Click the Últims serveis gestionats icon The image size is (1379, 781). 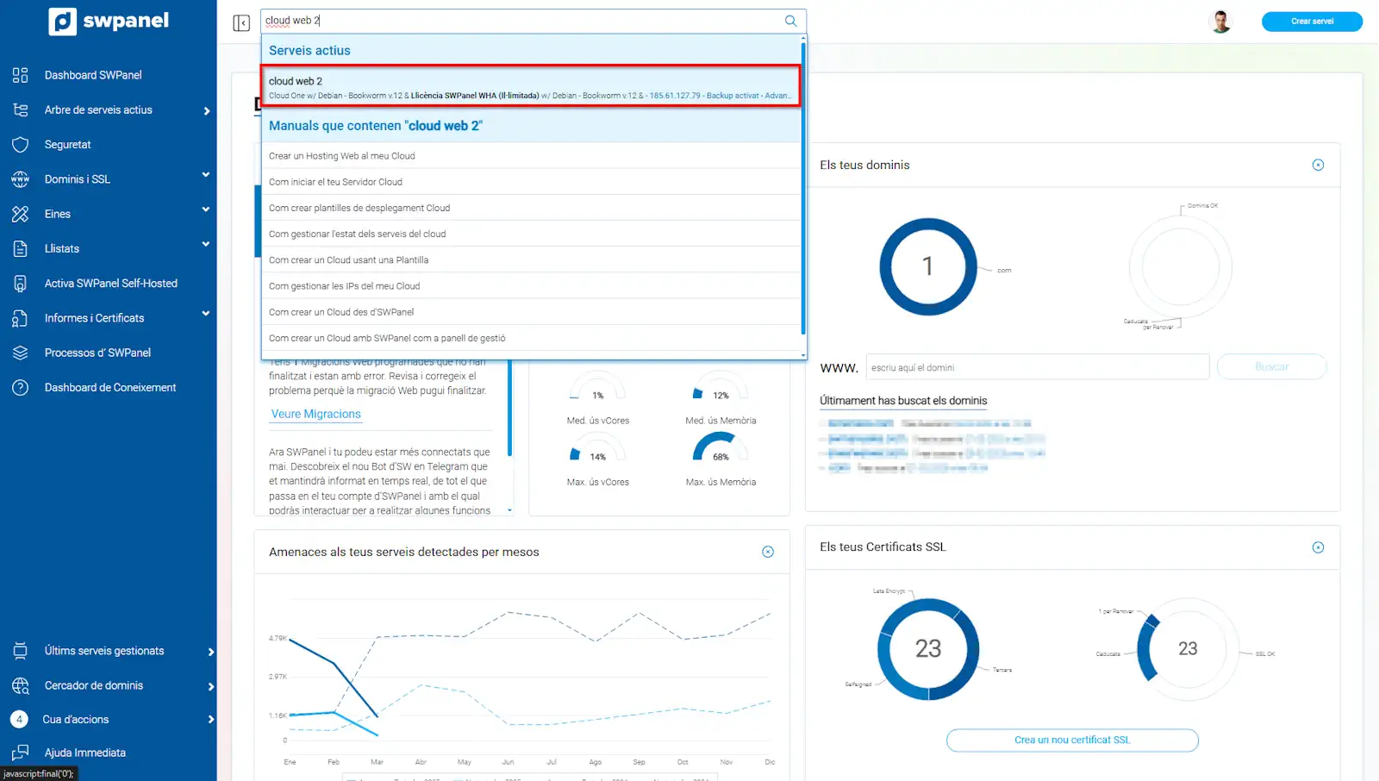[21, 651]
